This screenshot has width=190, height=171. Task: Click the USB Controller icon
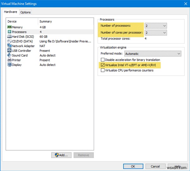(9, 51)
